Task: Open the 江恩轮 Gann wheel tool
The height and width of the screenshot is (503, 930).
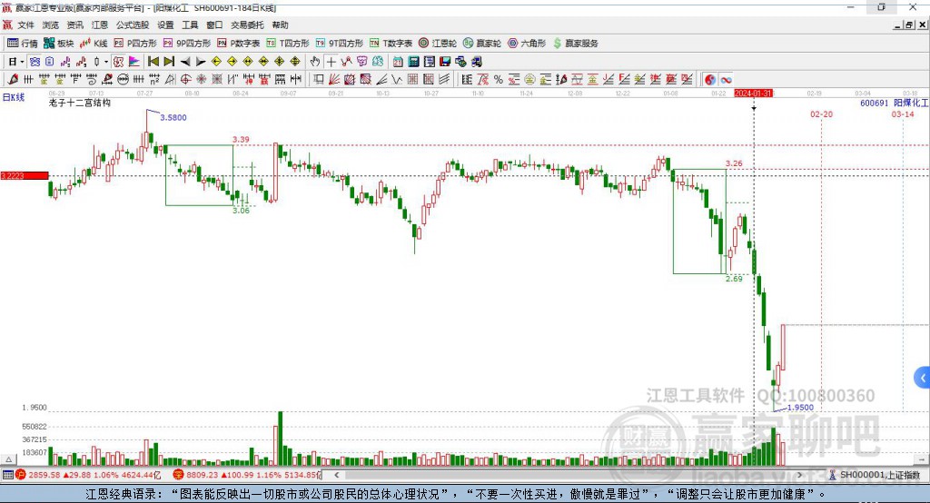Action: coord(438,44)
